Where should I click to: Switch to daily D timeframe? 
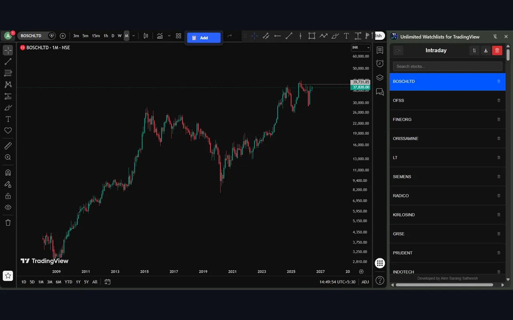113,36
